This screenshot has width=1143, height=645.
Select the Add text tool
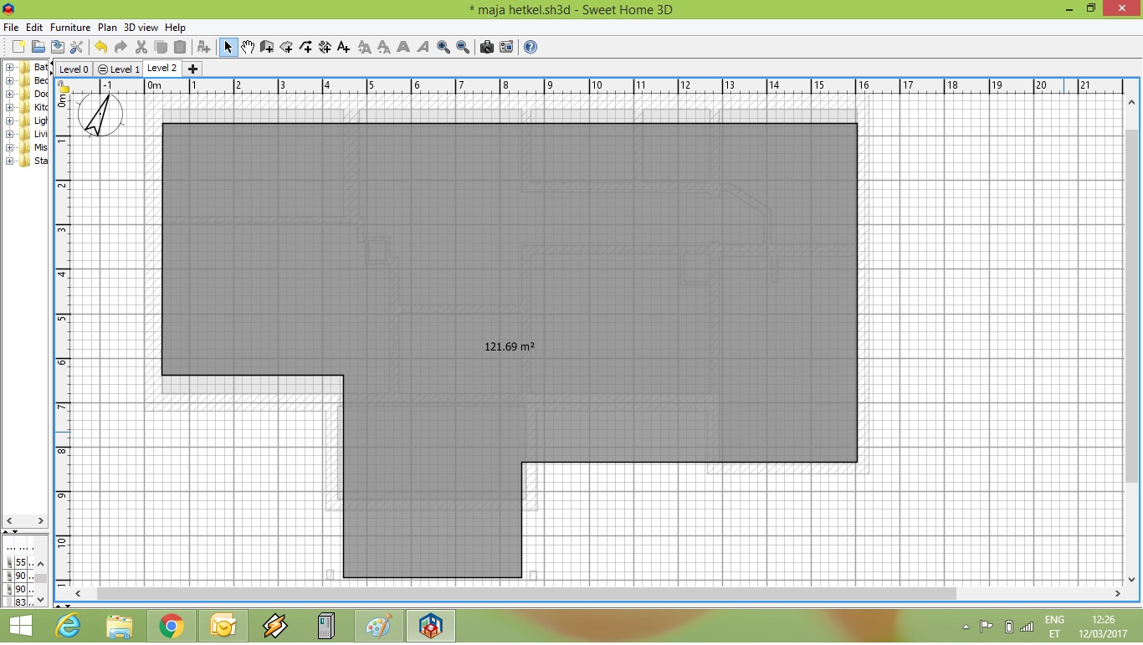344,48
